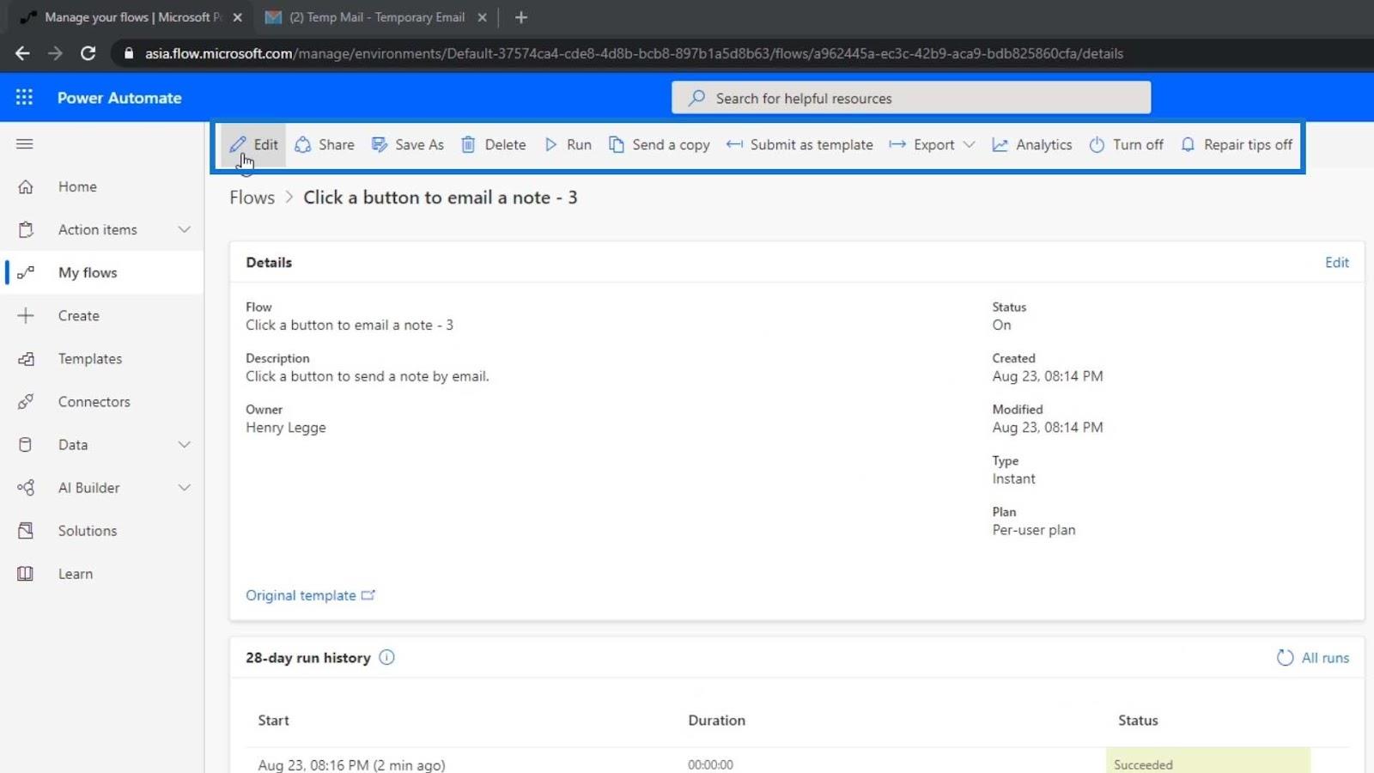Click the Create plus icon
1374x773 pixels.
tap(26, 315)
